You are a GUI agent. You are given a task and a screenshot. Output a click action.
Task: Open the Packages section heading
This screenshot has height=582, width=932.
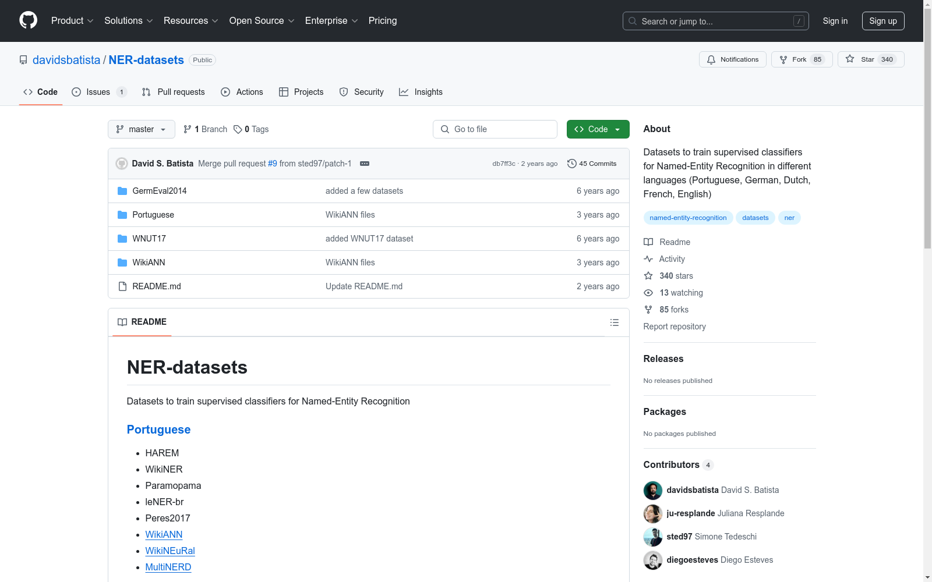tap(665, 411)
